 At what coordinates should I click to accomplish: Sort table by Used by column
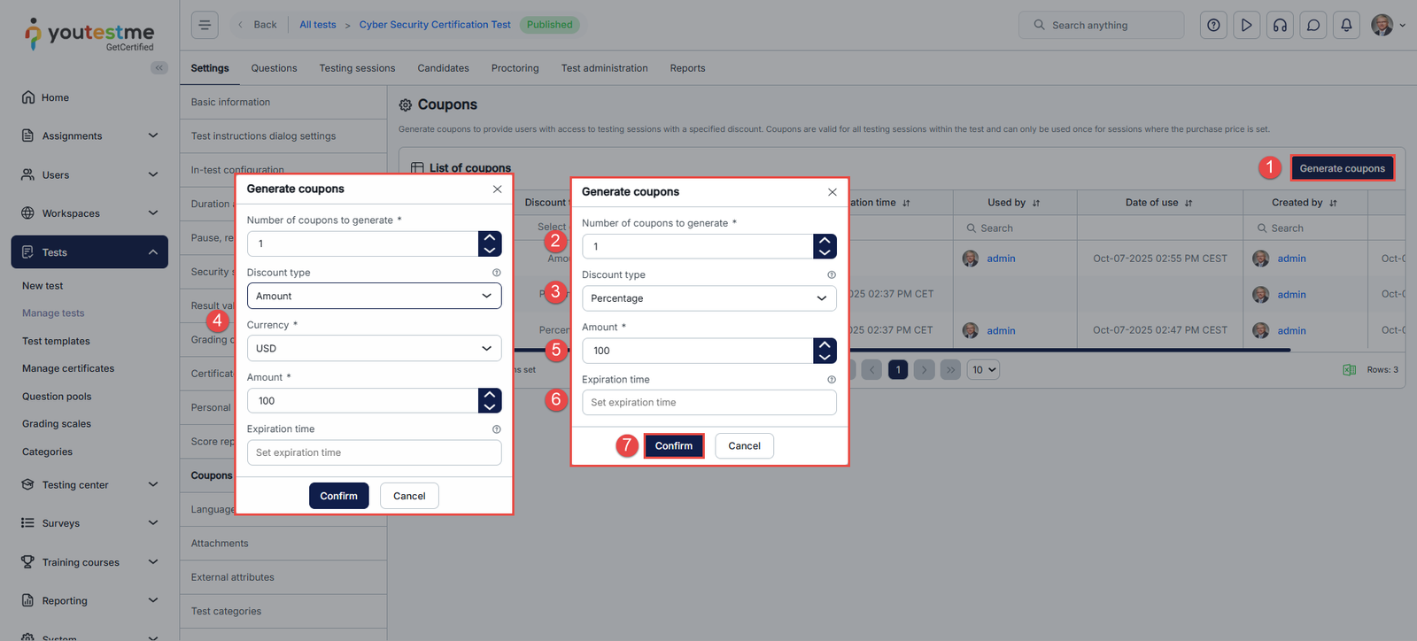pyautogui.click(x=1036, y=203)
